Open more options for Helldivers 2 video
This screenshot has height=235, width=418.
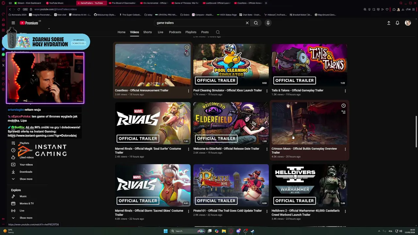[x=345, y=211]
